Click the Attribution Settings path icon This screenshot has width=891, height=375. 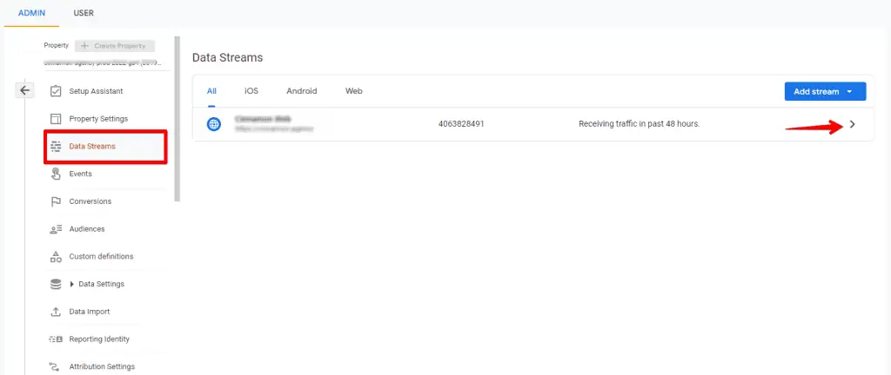(56, 366)
